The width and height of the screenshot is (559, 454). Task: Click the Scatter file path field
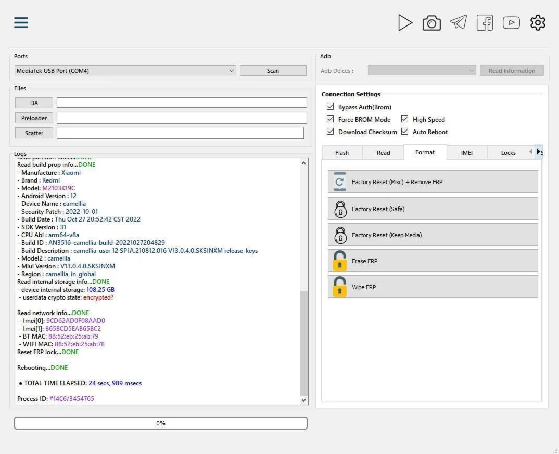click(x=180, y=133)
